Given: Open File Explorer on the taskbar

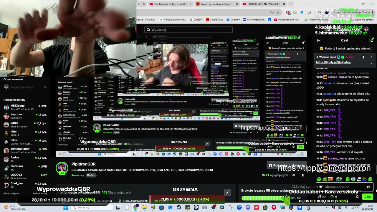Looking at the screenshot, I should click(x=144, y=207).
